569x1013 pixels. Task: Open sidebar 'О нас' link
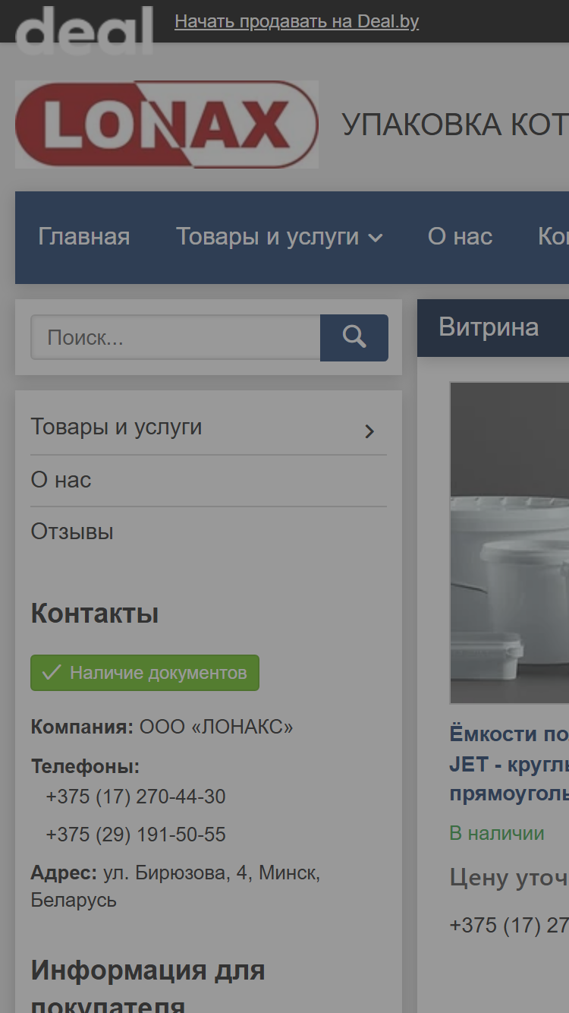[61, 480]
